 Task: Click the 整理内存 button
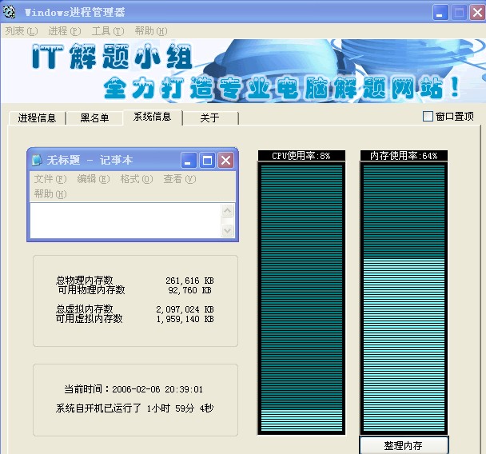coord(404,446)
